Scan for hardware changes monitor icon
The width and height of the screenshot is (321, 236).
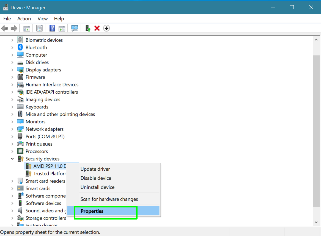tap(75, 28)
